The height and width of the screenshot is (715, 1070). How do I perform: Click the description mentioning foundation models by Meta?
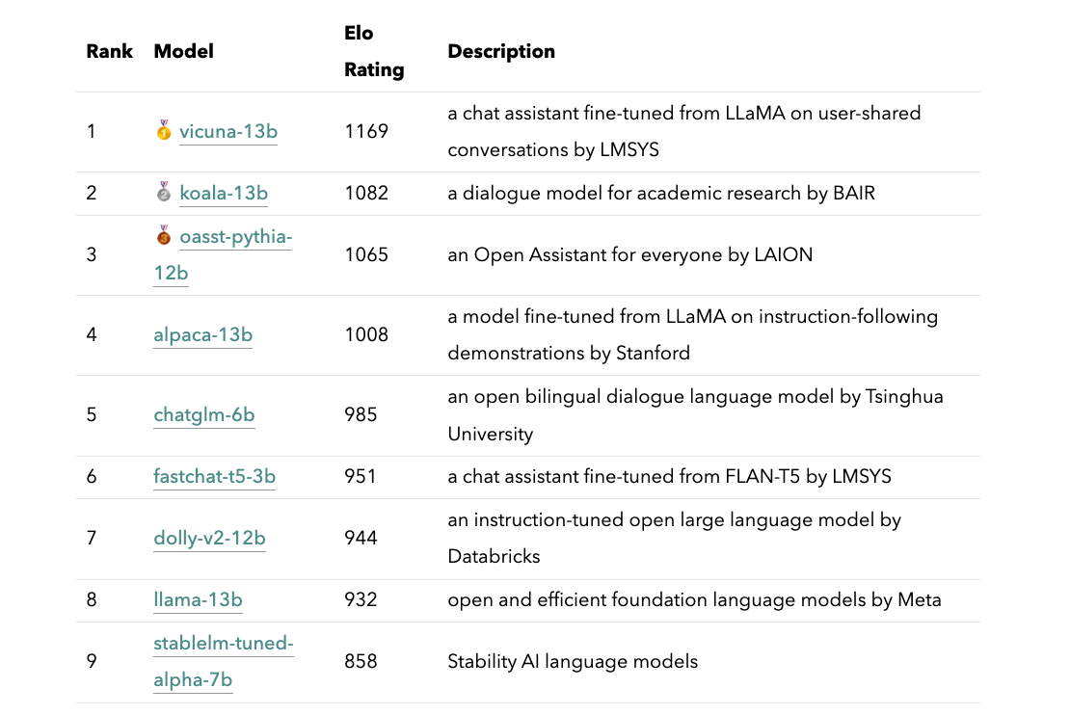(694, 599)
